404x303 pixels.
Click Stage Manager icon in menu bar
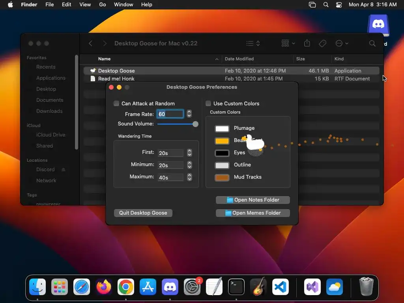312,5
